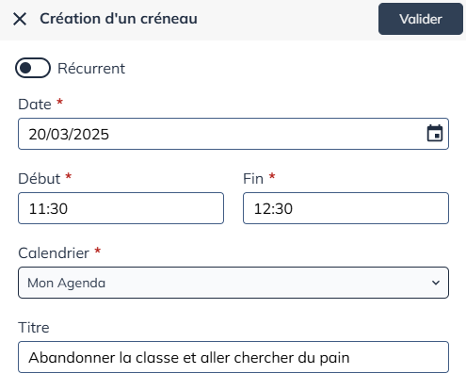Click the Début field label
Image resolution: width=466 pixels, height=390 pixels.
[x=40, y=179]
